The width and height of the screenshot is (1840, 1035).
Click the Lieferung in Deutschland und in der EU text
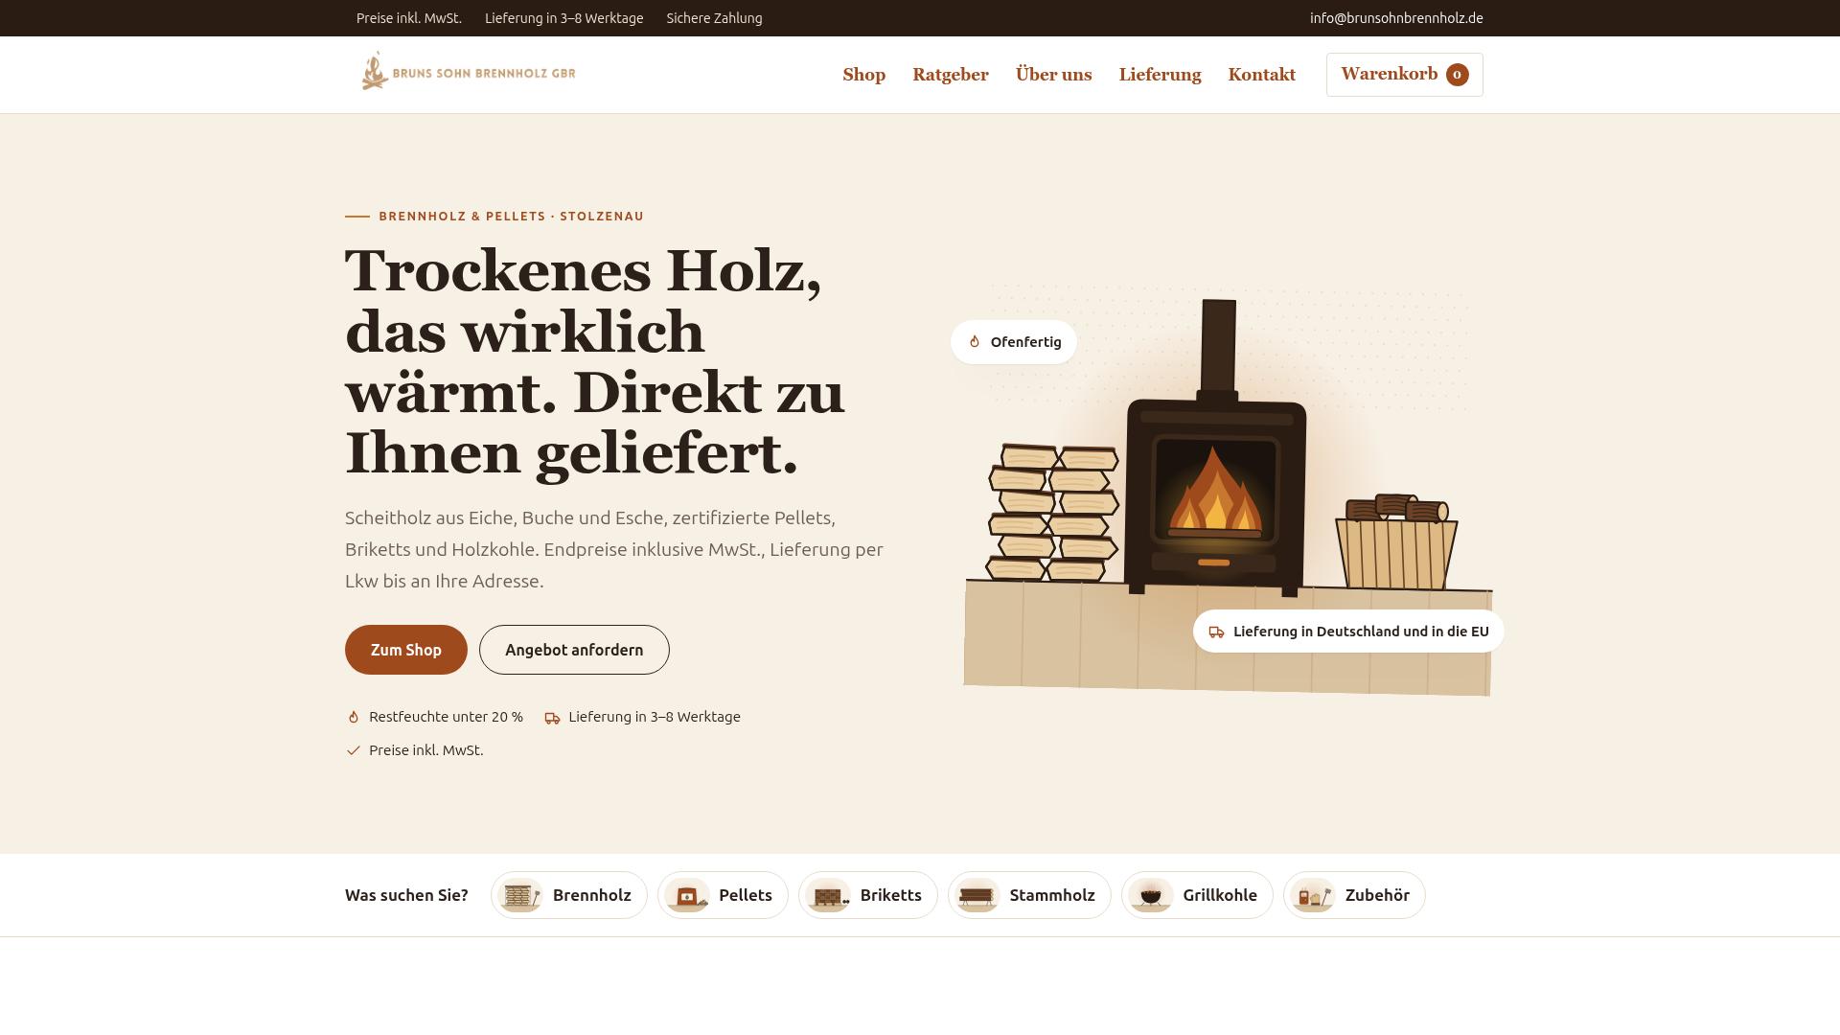[x=1361, y=632]
